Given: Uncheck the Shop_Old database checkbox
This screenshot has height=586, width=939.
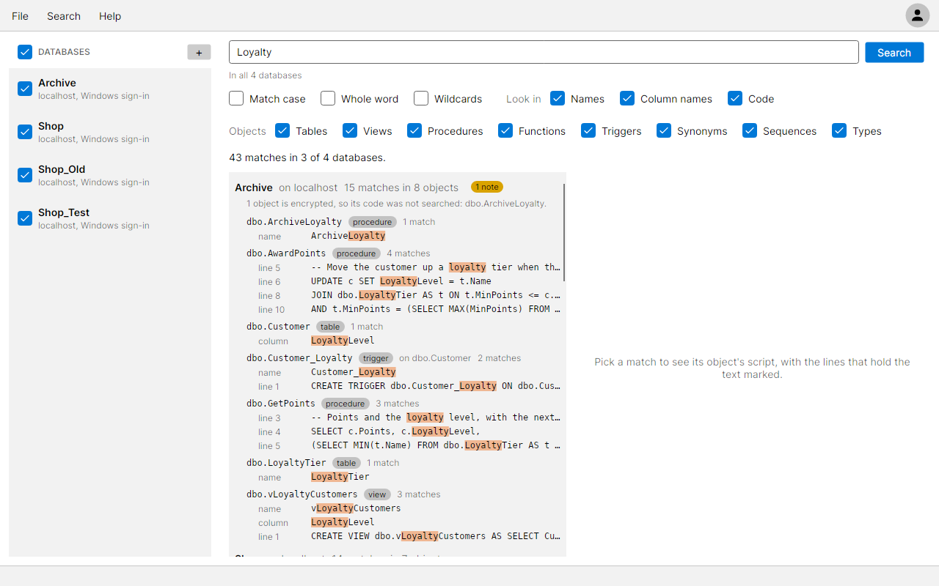Looking at the screenshot, I should (25, 175).
